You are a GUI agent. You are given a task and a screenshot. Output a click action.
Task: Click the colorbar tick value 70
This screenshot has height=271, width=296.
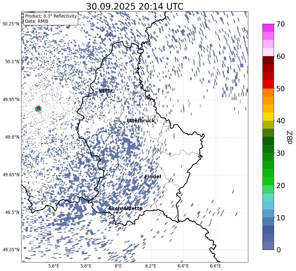tap(281, 24)
